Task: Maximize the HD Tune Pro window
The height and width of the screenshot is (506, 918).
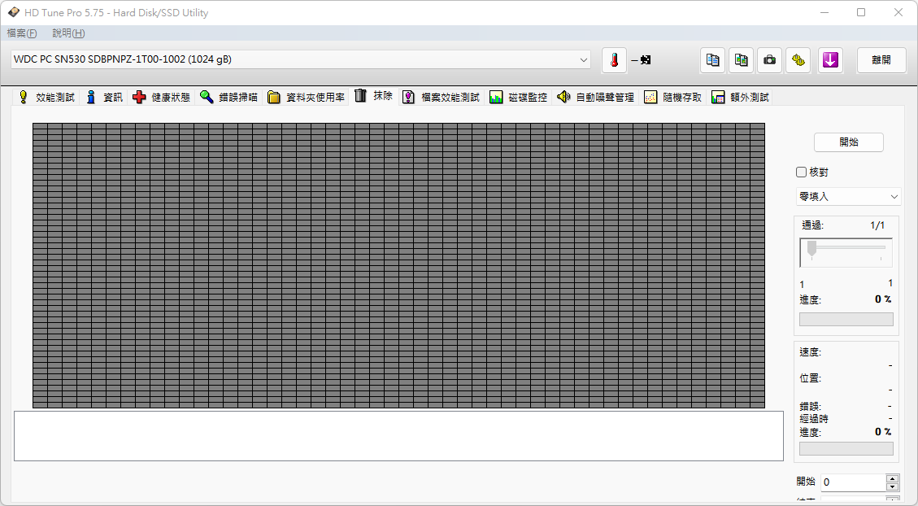Action: pyautogui.click(x=860, y=12)
